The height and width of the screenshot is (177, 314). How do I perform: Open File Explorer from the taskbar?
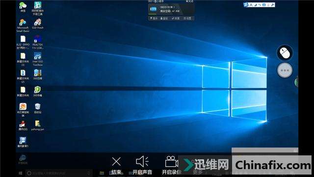pyautogui.click(x=102, y=173)
